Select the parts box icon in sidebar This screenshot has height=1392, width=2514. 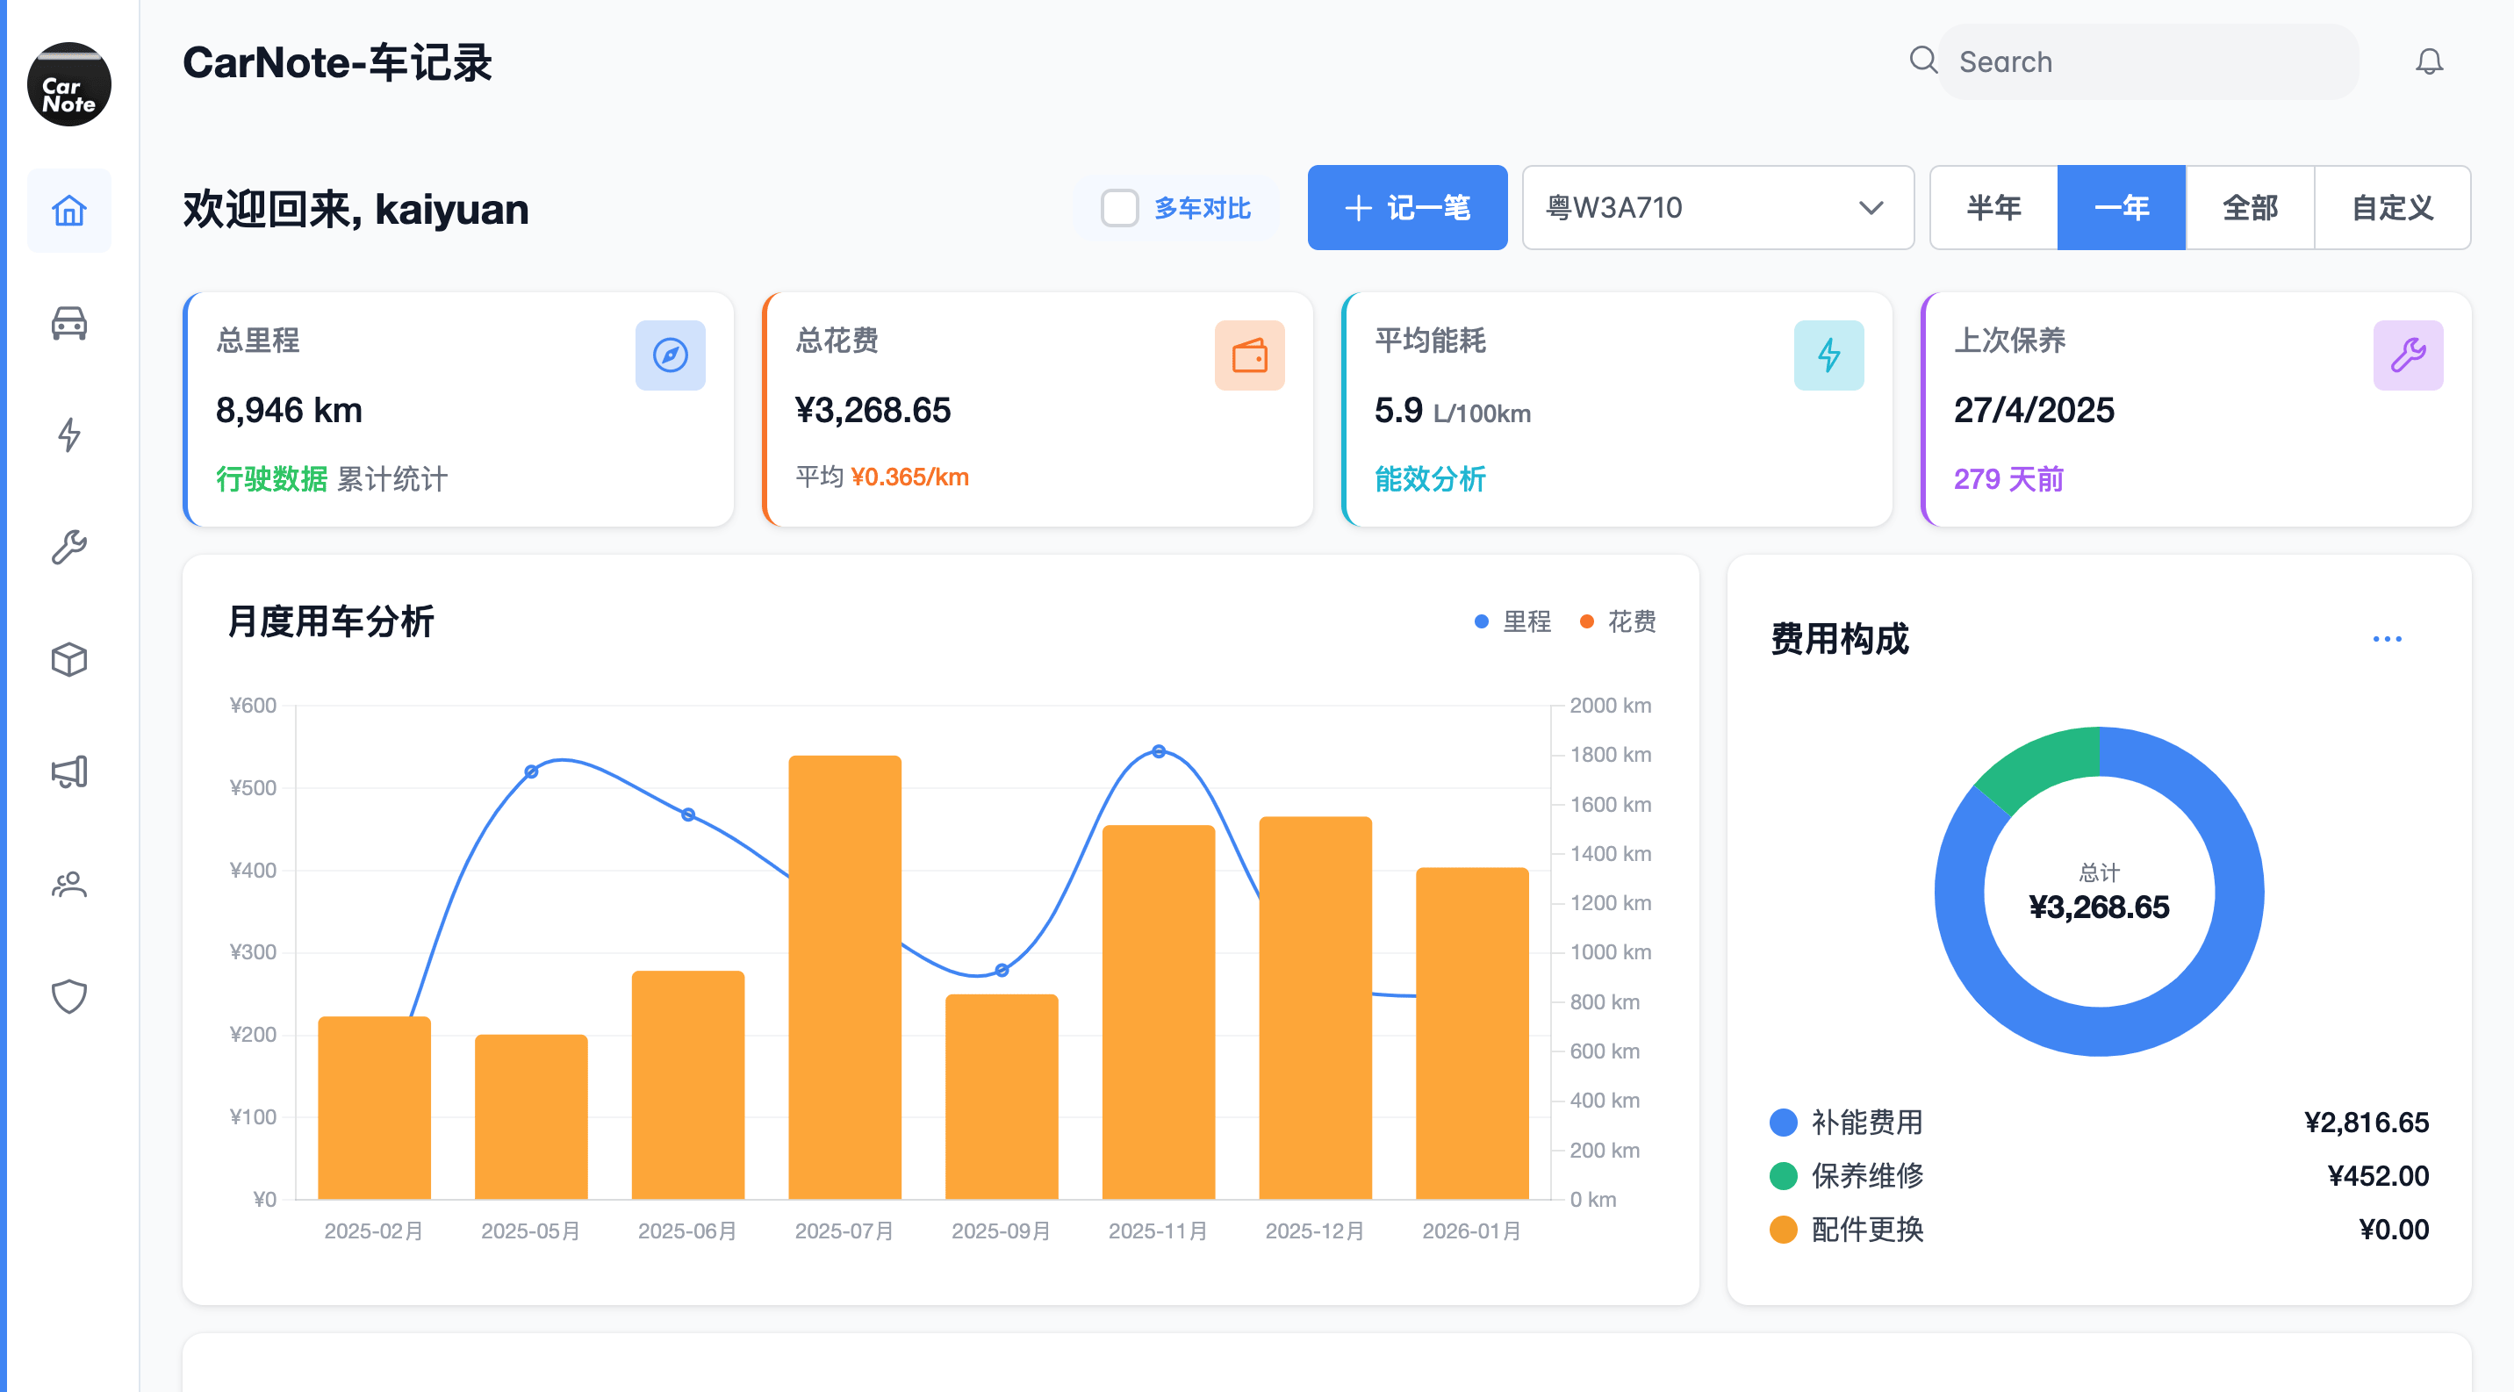68,659
